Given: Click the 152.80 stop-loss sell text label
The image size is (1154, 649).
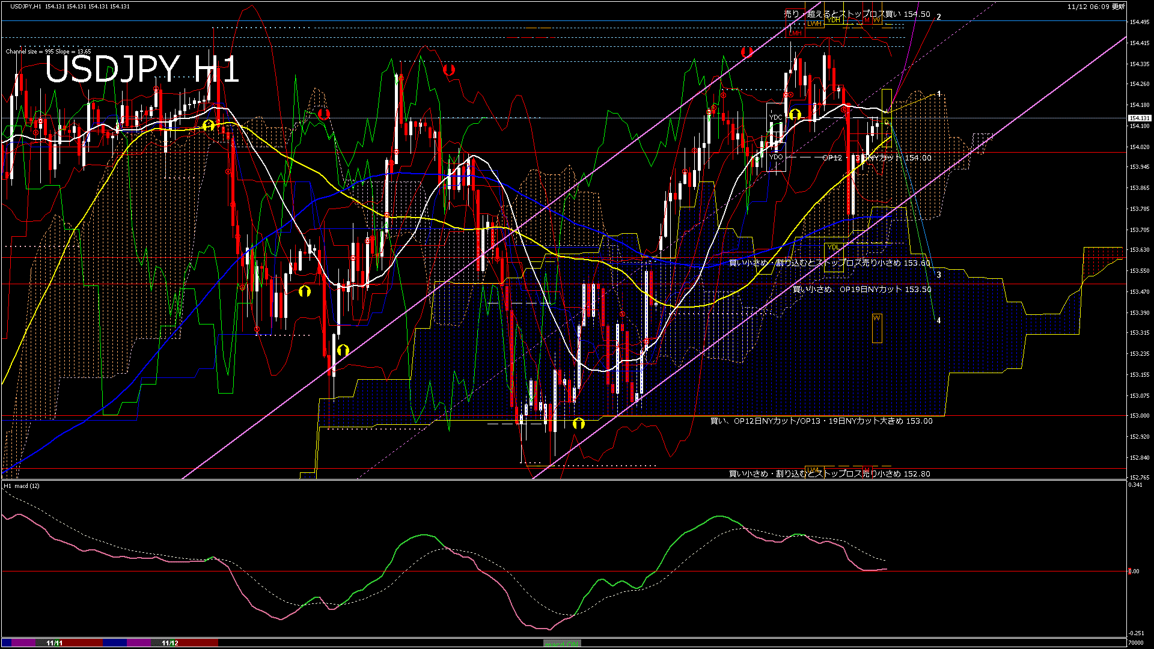Looking at the screenshot, I should click(829, 474).
